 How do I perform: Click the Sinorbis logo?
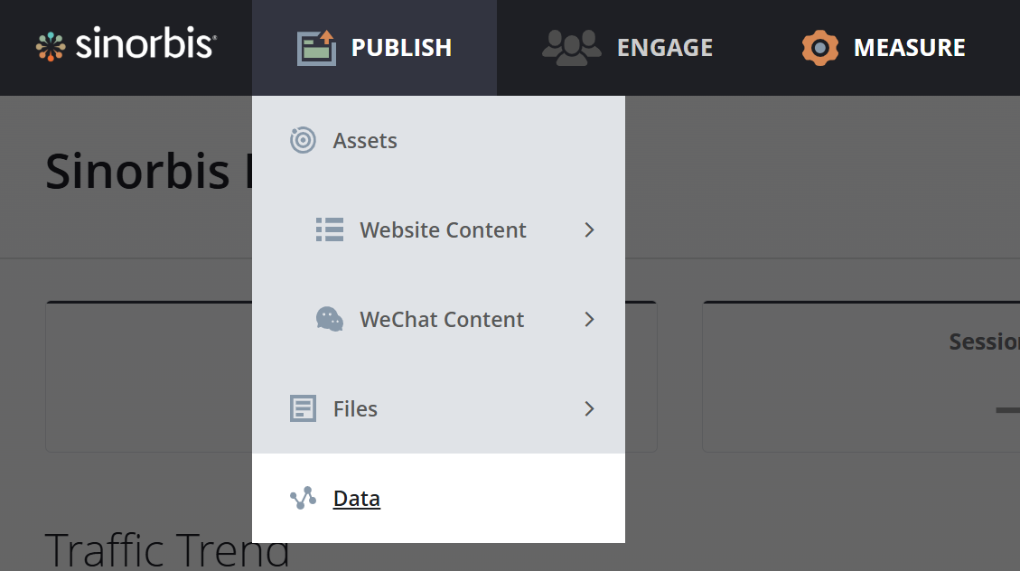coord(126,46)
